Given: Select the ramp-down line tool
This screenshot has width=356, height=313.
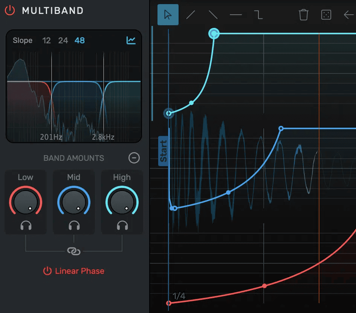Looking at the screenshot, I should (213, 15).
